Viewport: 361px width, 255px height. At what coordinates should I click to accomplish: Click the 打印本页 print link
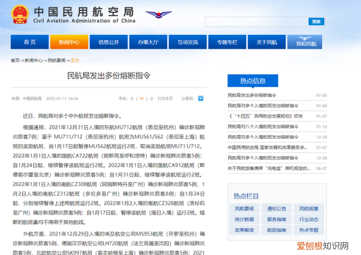[x=165, y=99]
